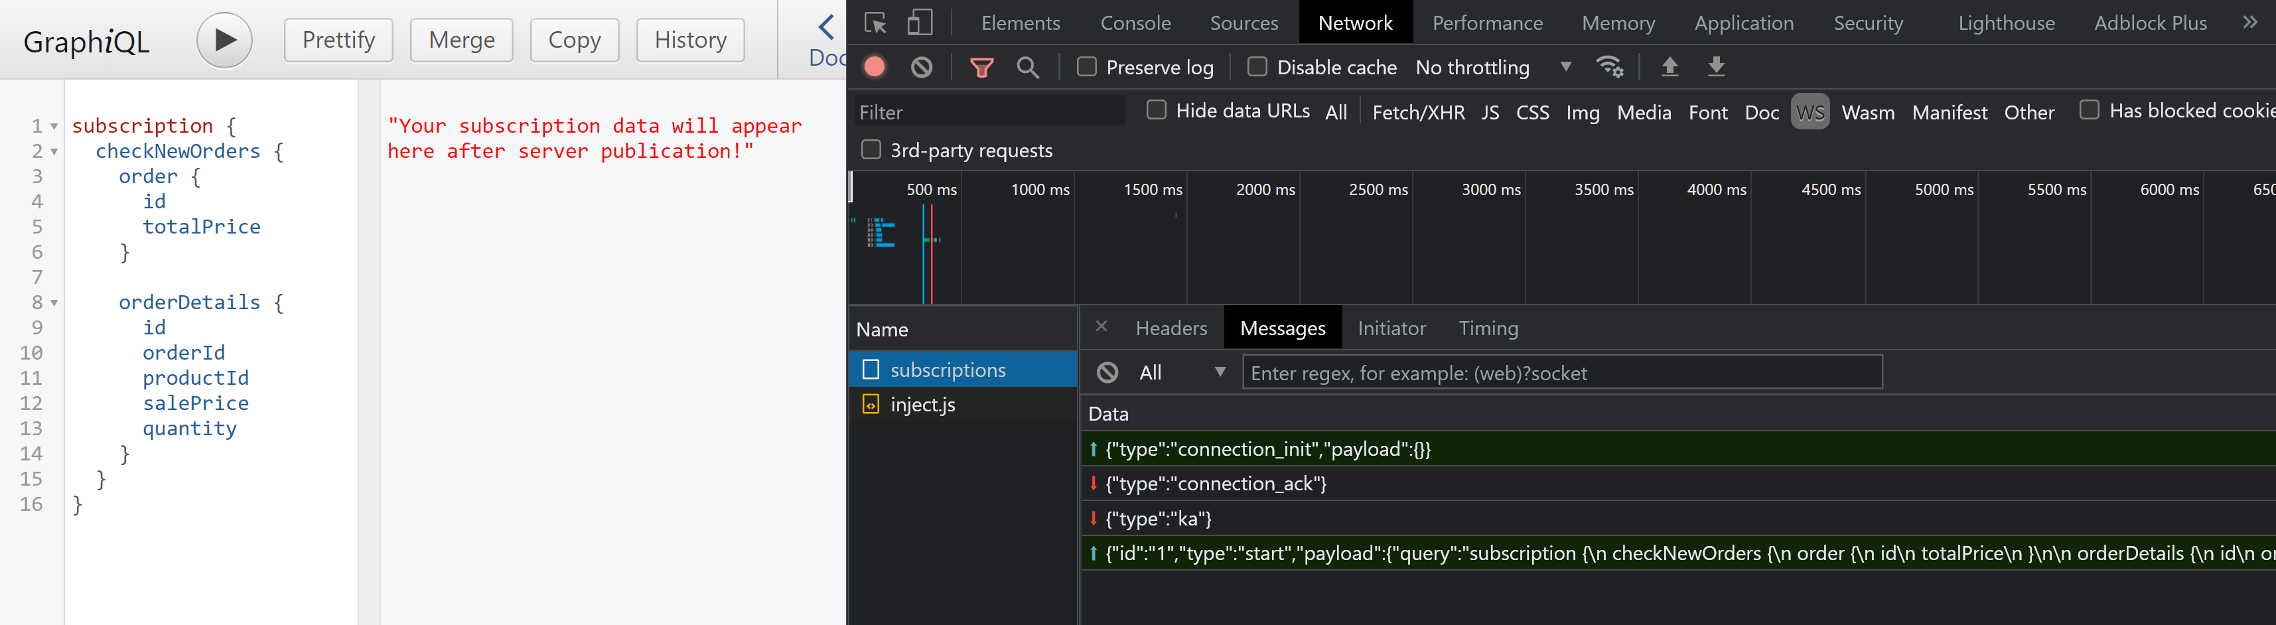Open the All message type dropdown
Image resolution: width=2276 pixels, height=625 pixels.
[1182, 373]
